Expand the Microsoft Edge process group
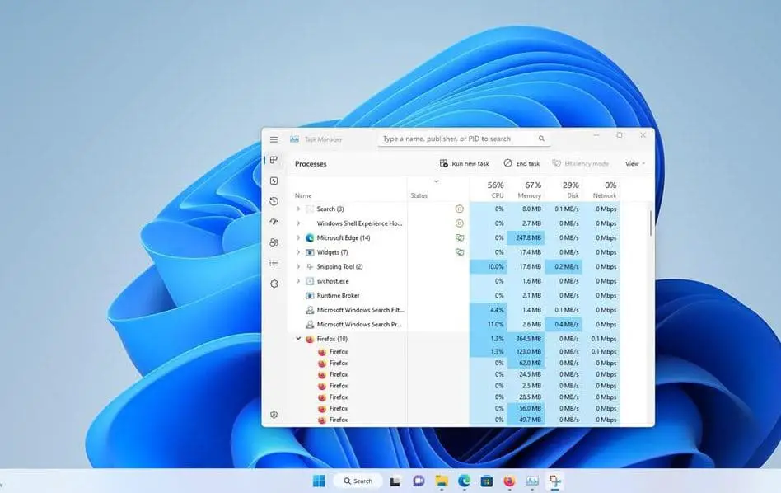Screen dimensions: 781x493 point(299,237)
